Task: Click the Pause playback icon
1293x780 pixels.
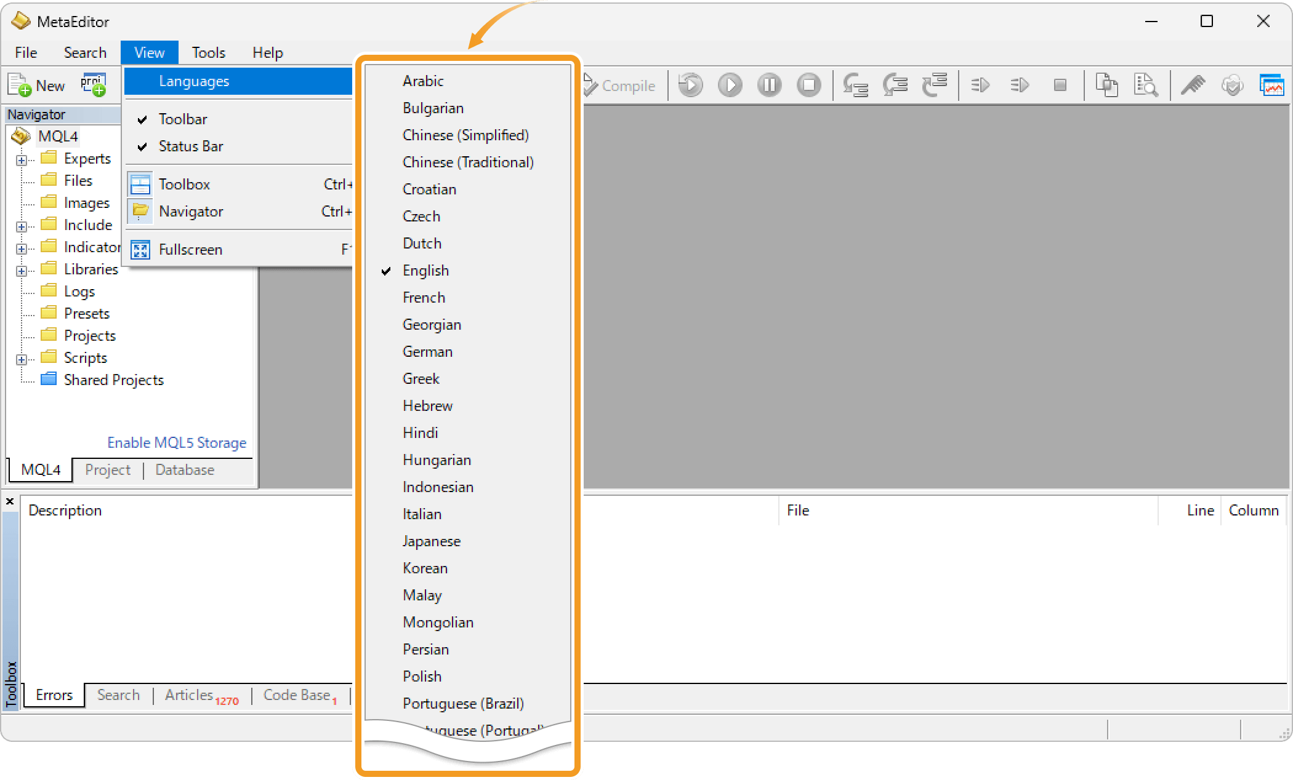Action: (770, 83)
